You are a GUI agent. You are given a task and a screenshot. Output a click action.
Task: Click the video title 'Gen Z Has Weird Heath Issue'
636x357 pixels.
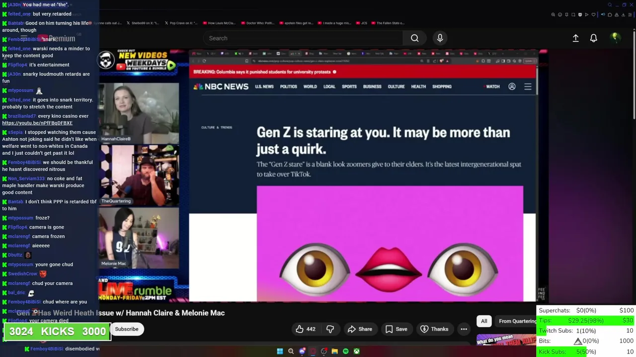click(x=121, y=313)
